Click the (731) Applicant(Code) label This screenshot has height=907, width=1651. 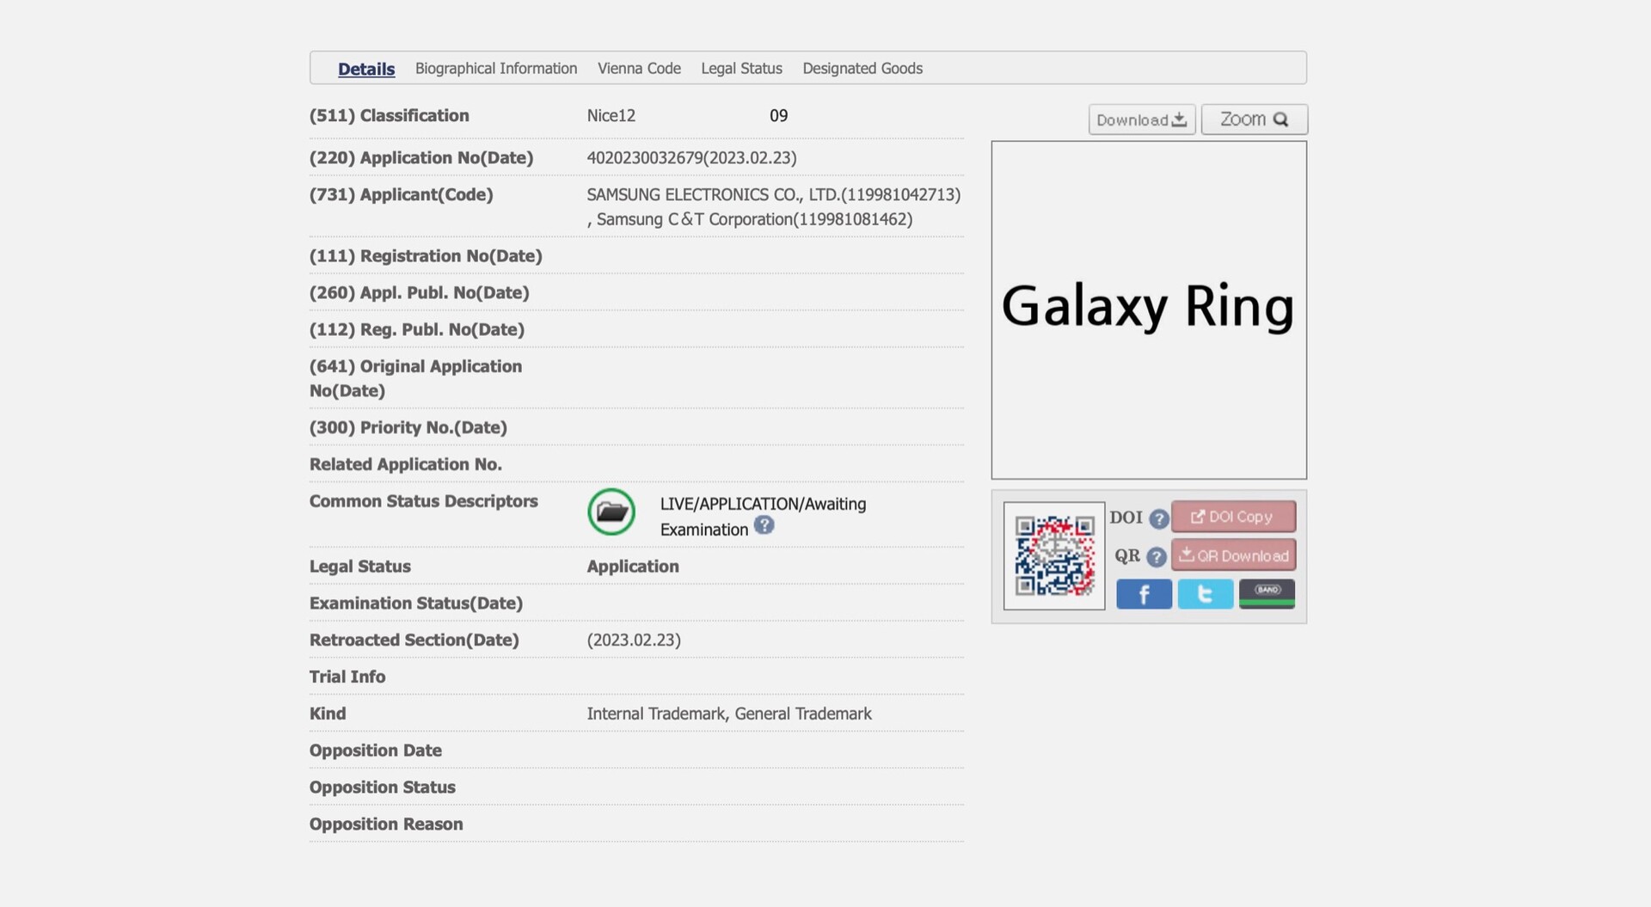click(x=402, y=195)
